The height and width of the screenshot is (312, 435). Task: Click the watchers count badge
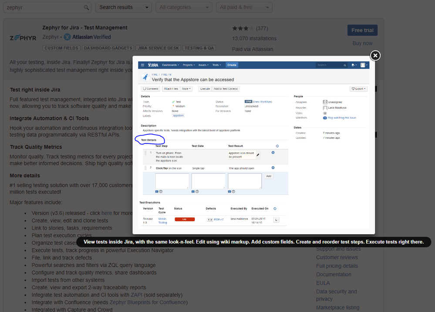[325, 118]
